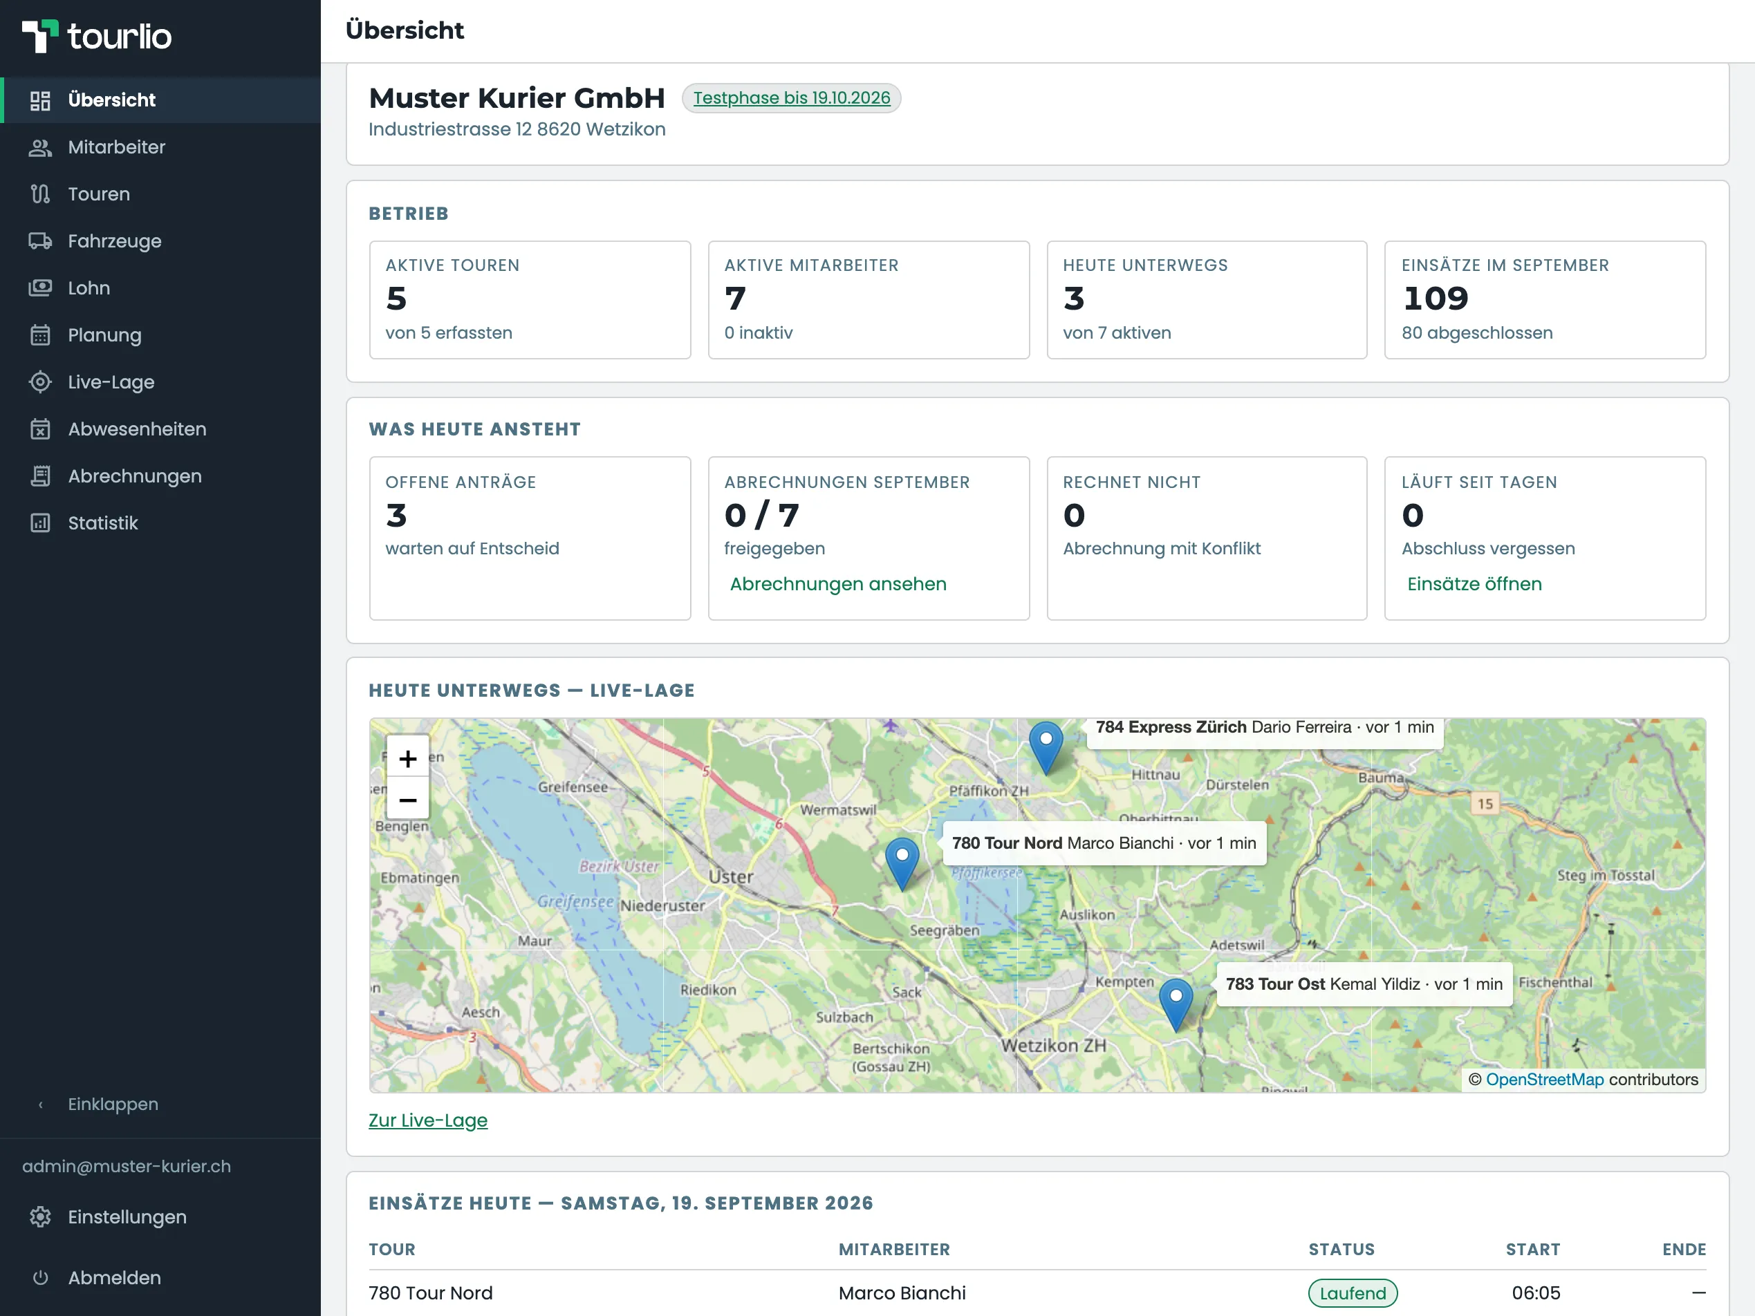Zoom in on the map
Viewport: 1755px width, 1316px height.
[x=408, y=758]
